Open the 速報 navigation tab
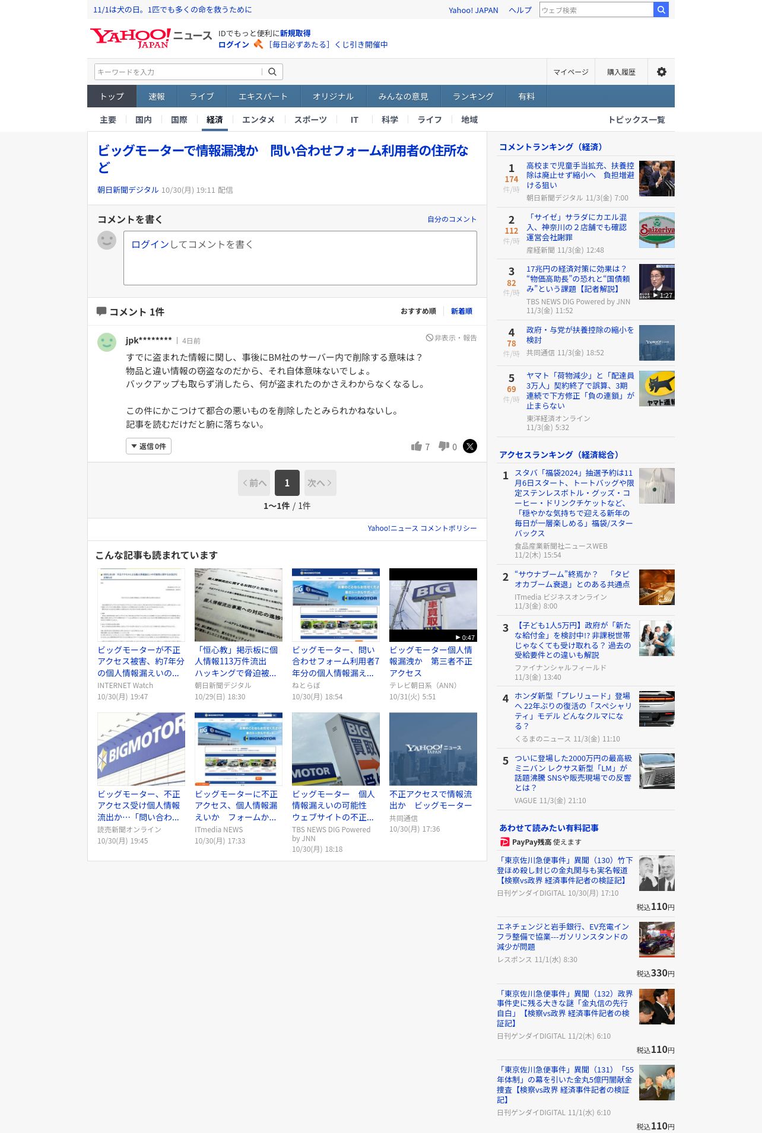The height and width of the screenshot is (1133, 762). [157, 96]
